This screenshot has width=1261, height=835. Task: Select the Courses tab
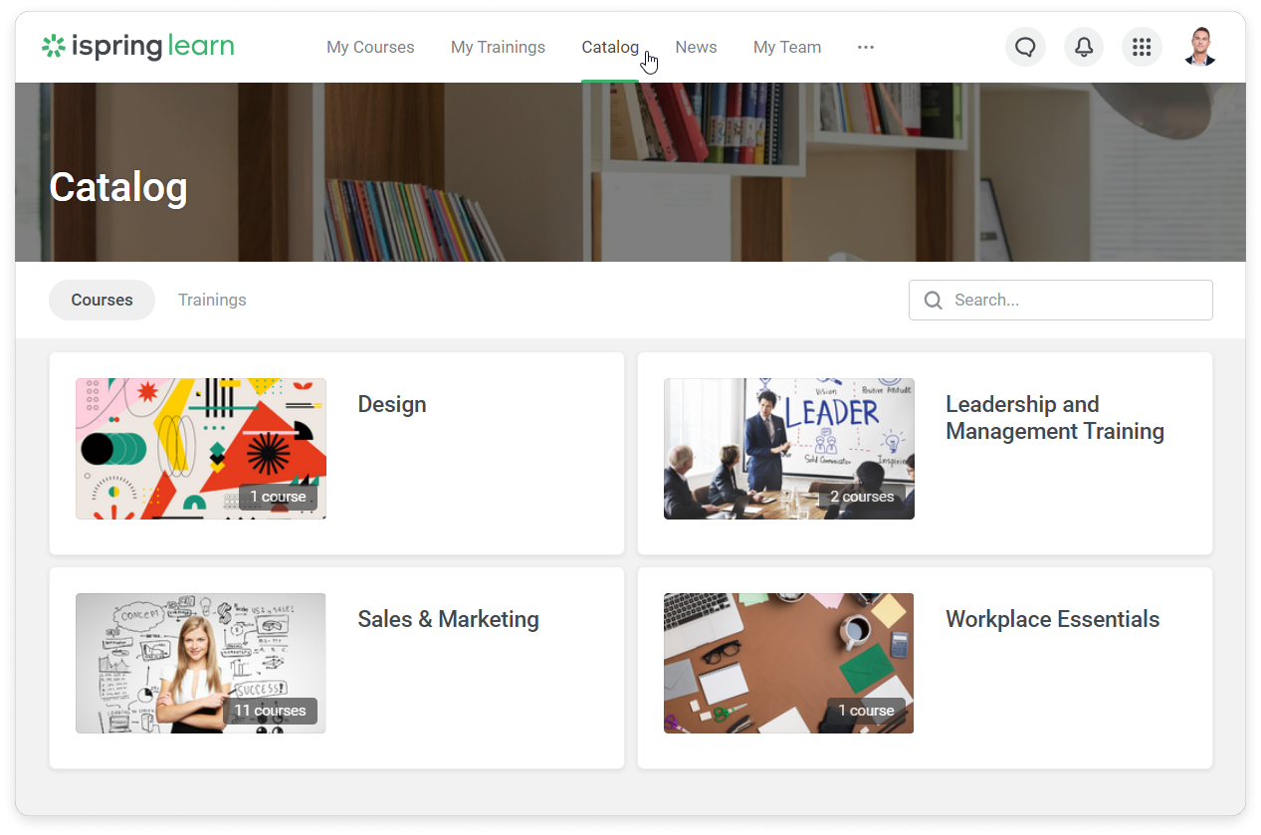(x=102, y=300)
